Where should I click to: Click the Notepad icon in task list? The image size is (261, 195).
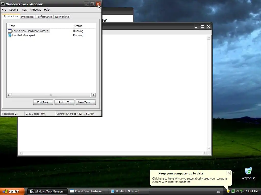(x=10, y=35)
